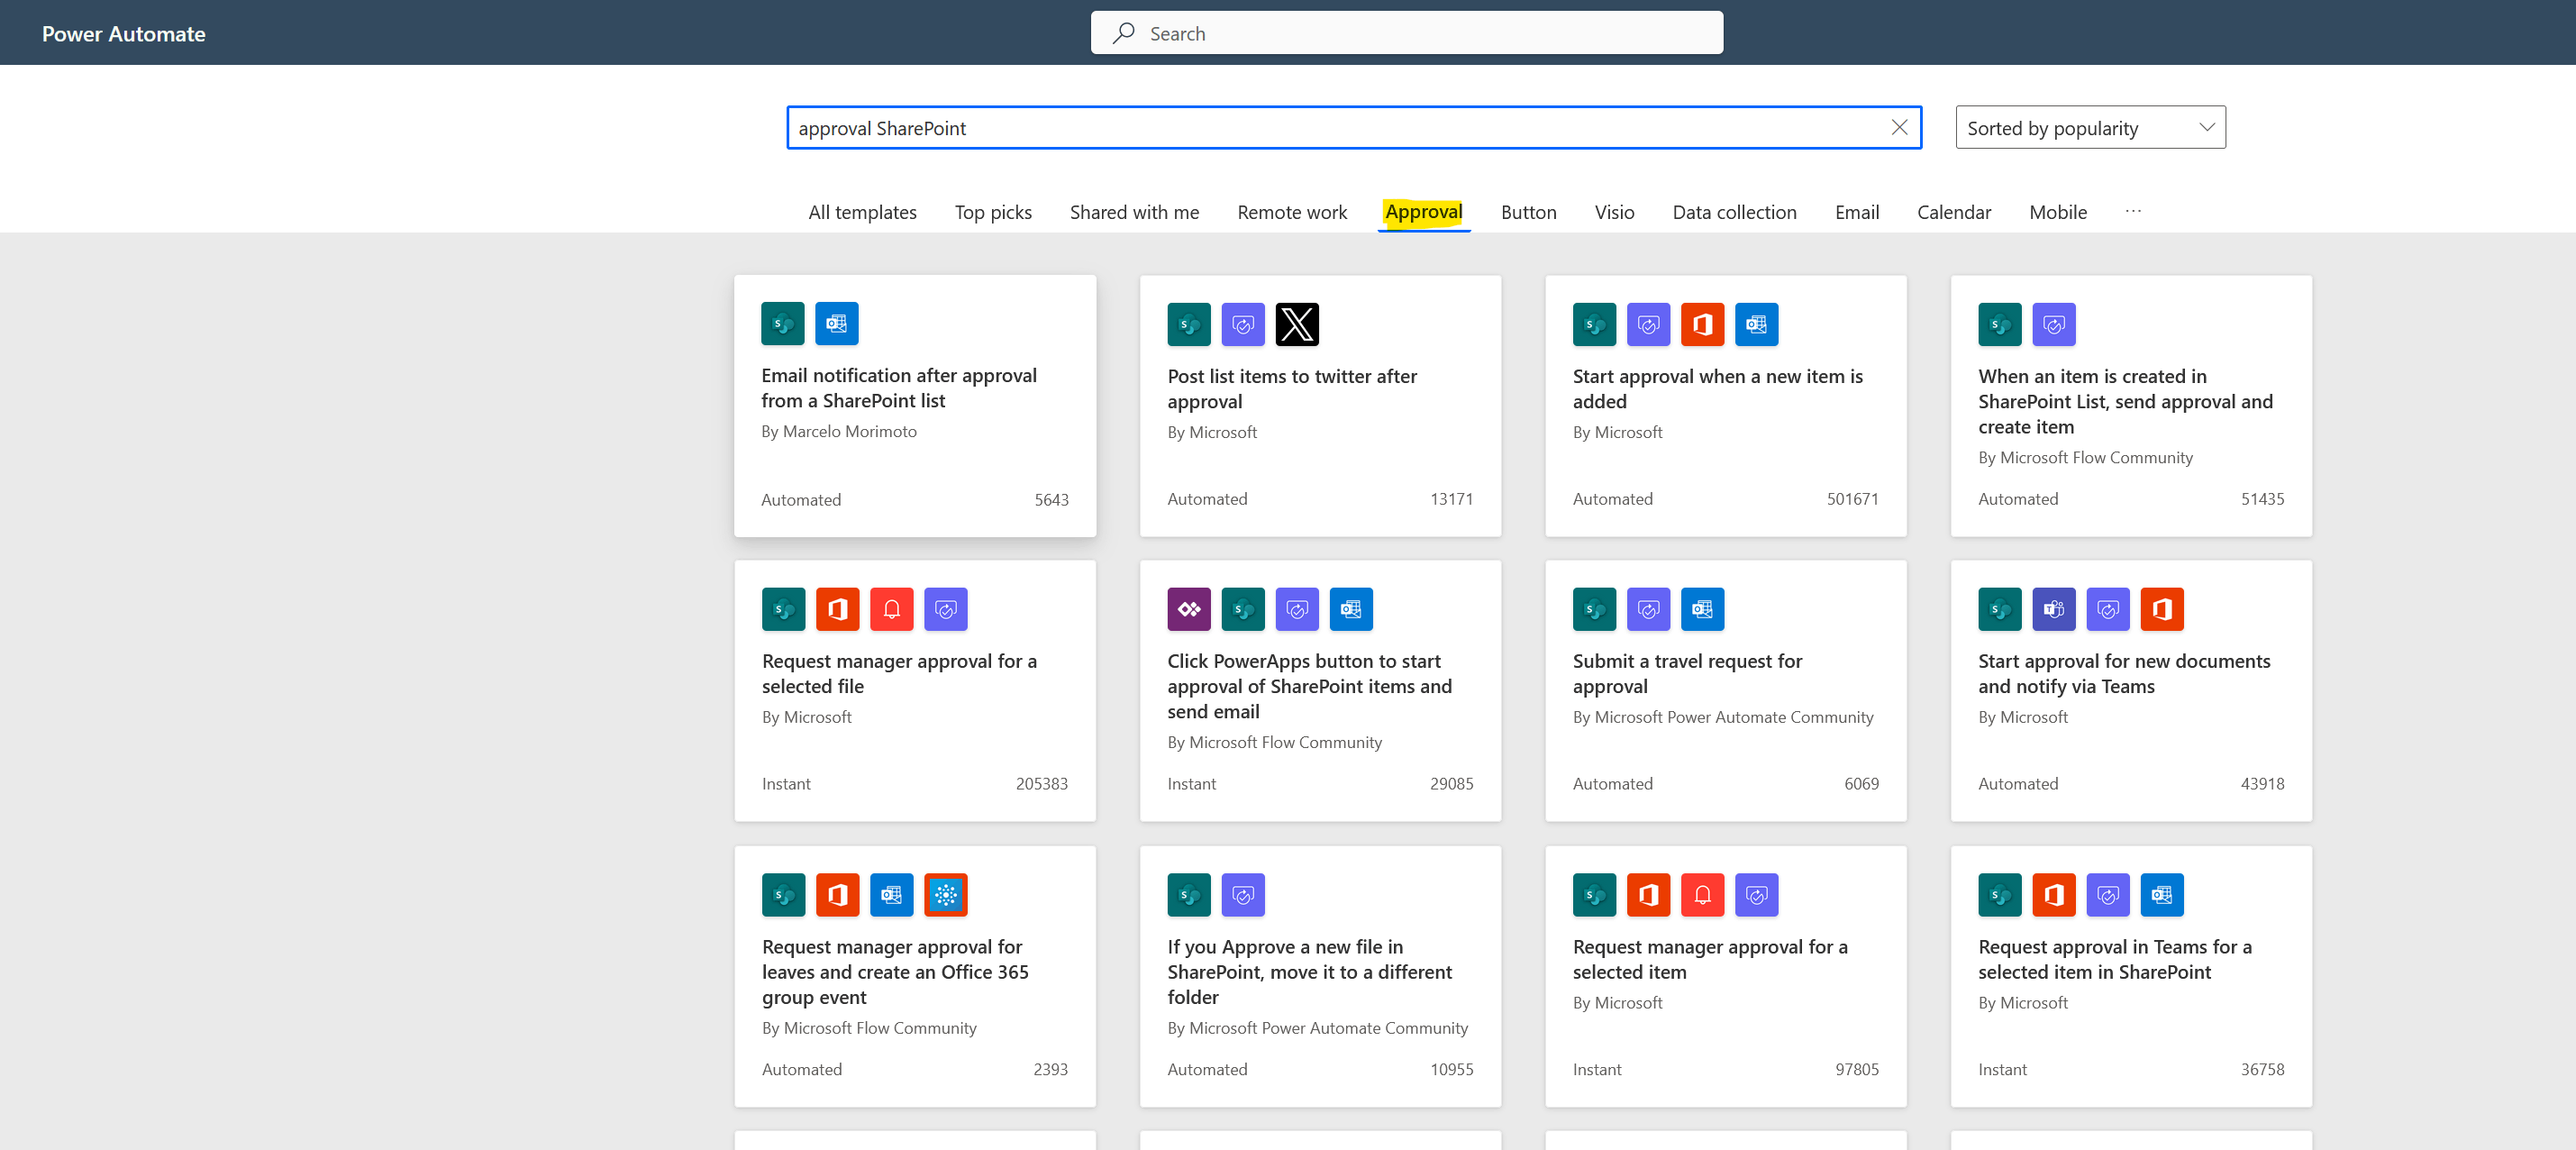This screenshot has width=2576, height=1150.
Task: Click Office 365 icon on Request manager approval selected file card
Action: [838, 609]
